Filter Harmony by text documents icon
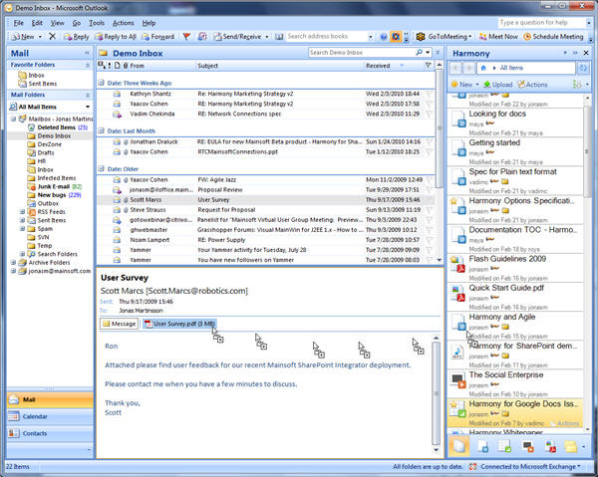Screen dimensions: 598x477 point(482,446)
